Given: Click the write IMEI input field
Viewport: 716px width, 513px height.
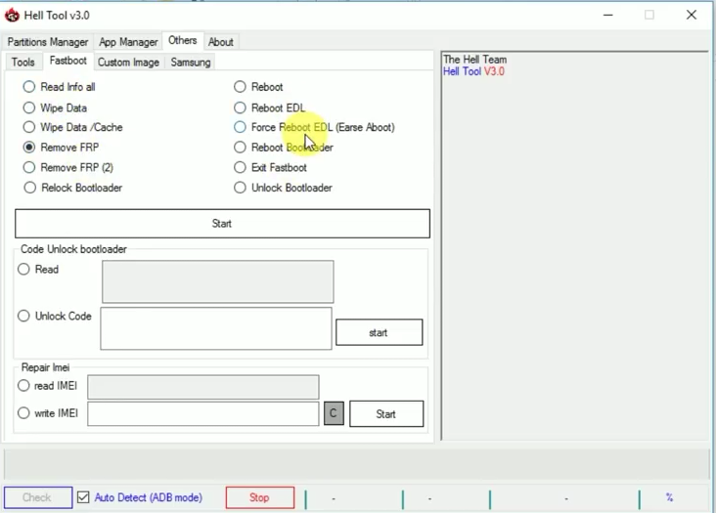Looking at the screenshot, I should click(203, 413).
